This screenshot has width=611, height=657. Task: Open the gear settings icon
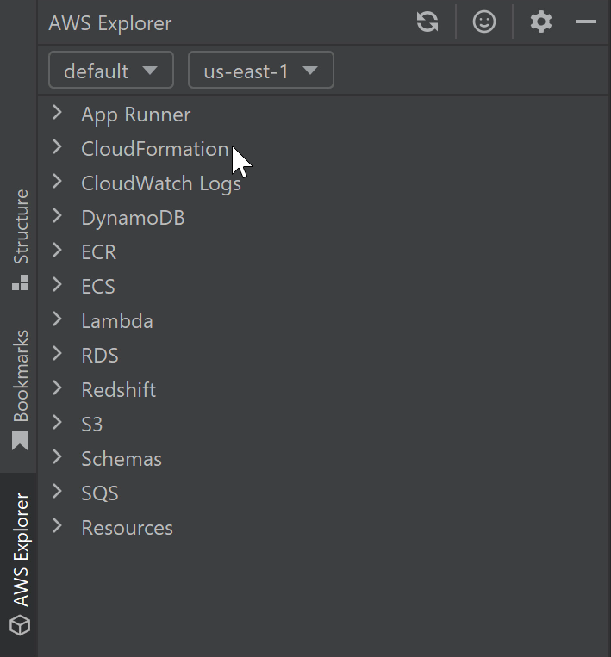coord(540,22)
